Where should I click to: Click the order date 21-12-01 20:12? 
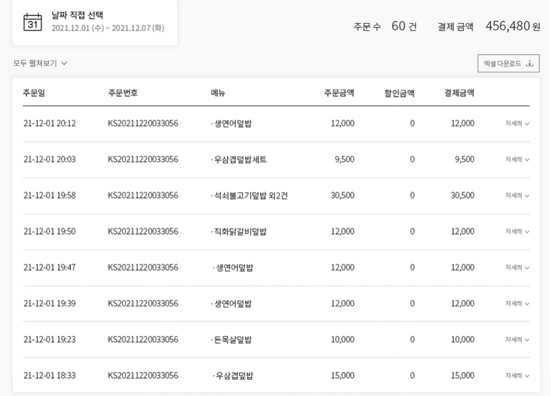click(x=49, y=124)
